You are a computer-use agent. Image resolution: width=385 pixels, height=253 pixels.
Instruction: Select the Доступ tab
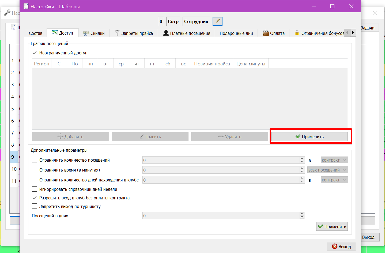pyautogui.click(x=62, y=33)
